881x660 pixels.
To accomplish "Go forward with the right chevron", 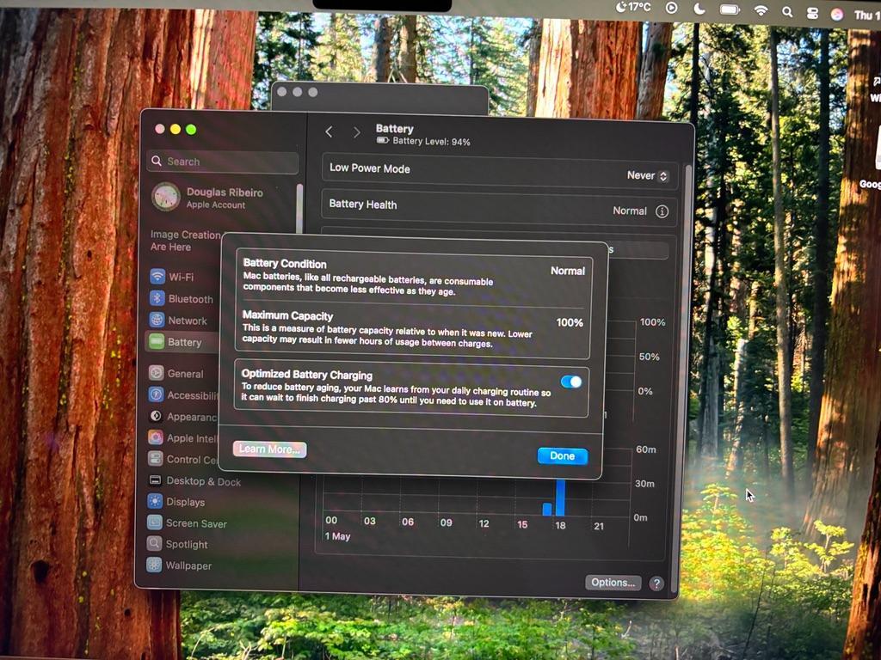I will pyautogui.click(x=356, y=132).
